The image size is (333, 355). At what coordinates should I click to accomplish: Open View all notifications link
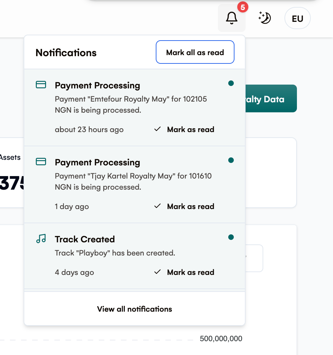135,309
